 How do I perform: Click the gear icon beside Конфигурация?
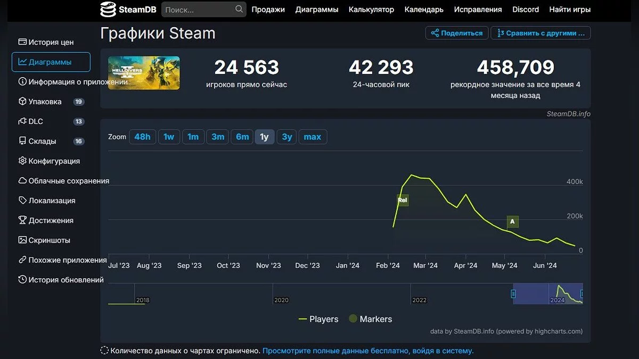22,161
